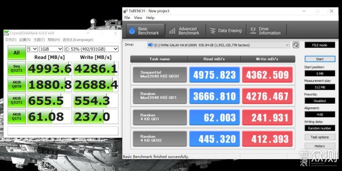Click the drive refresh icon button
Image resolution: width=342 pixels, height=171 pixels.
(296, 45)
